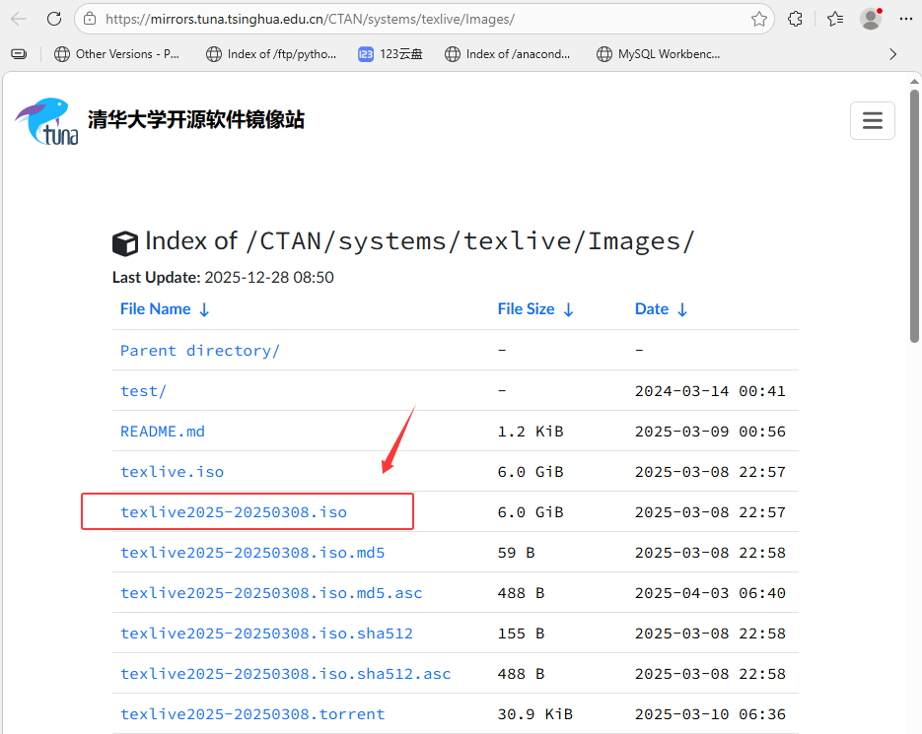The image size is (922, 734).
Task: Click the 6.0 GiB size of texlive.iso
Action: (531, 472)
